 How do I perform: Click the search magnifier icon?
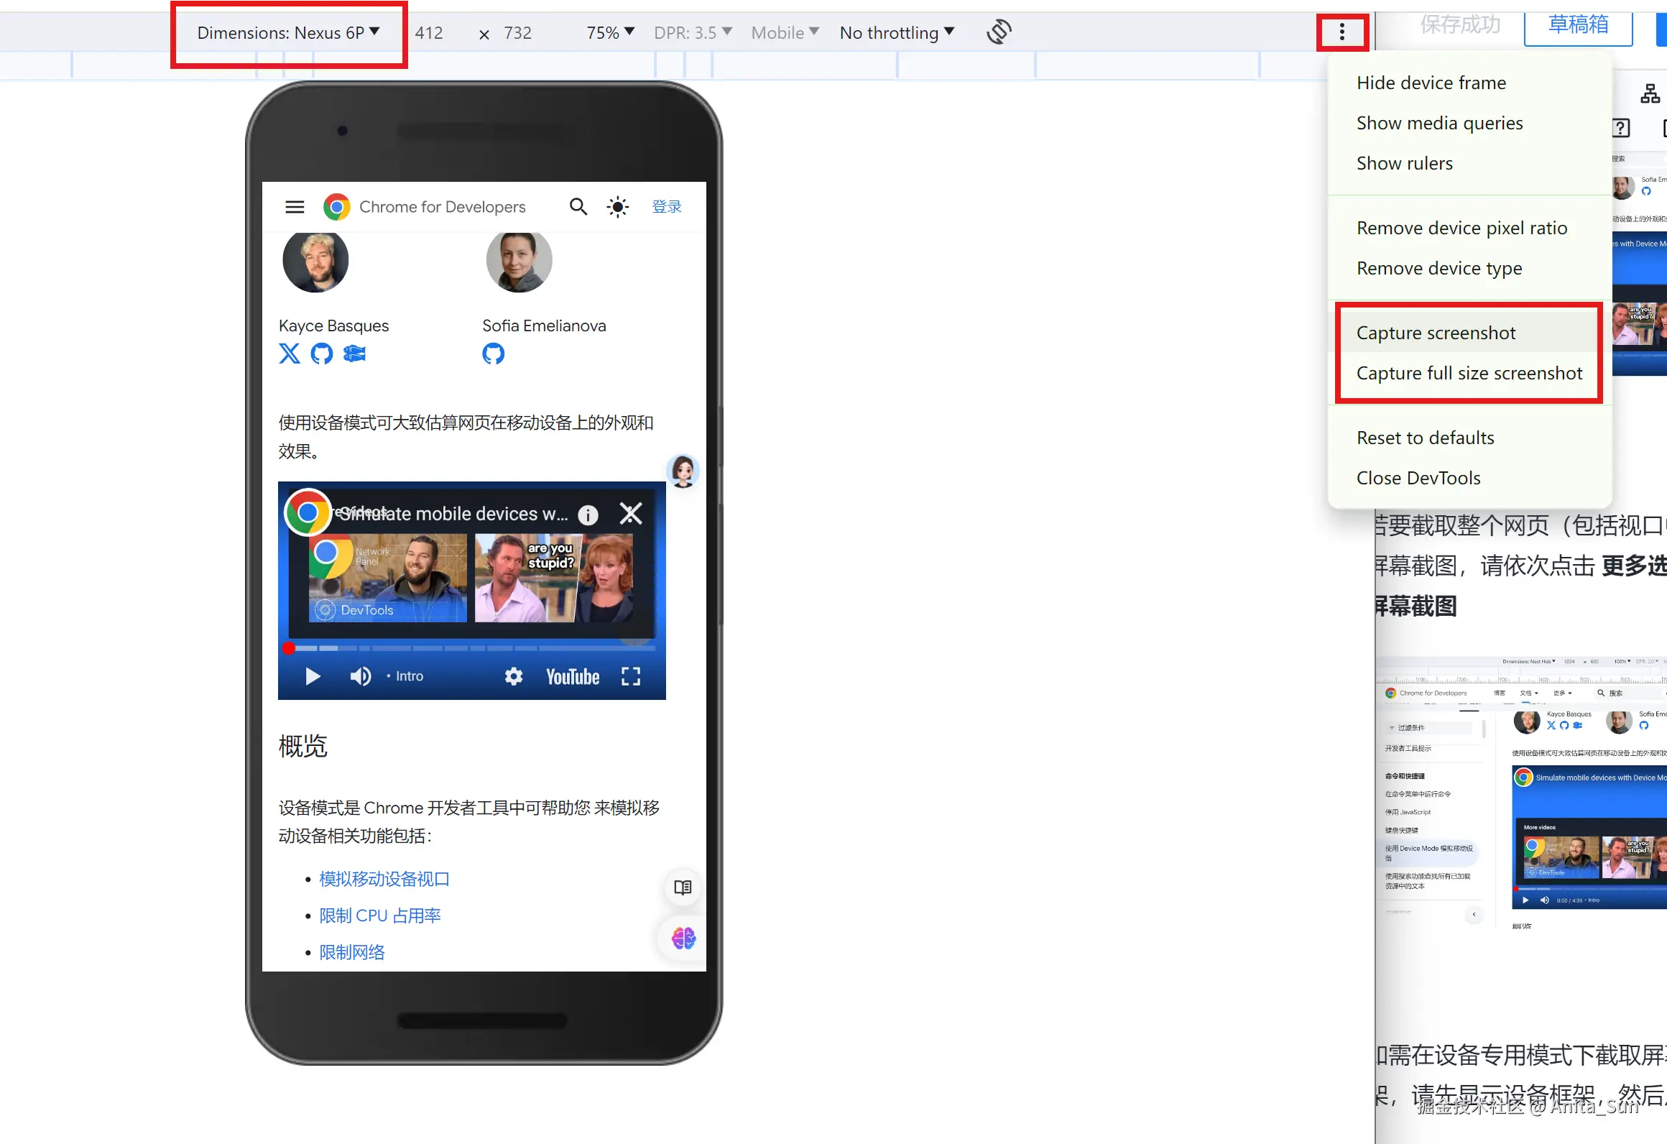pos(578,207)
